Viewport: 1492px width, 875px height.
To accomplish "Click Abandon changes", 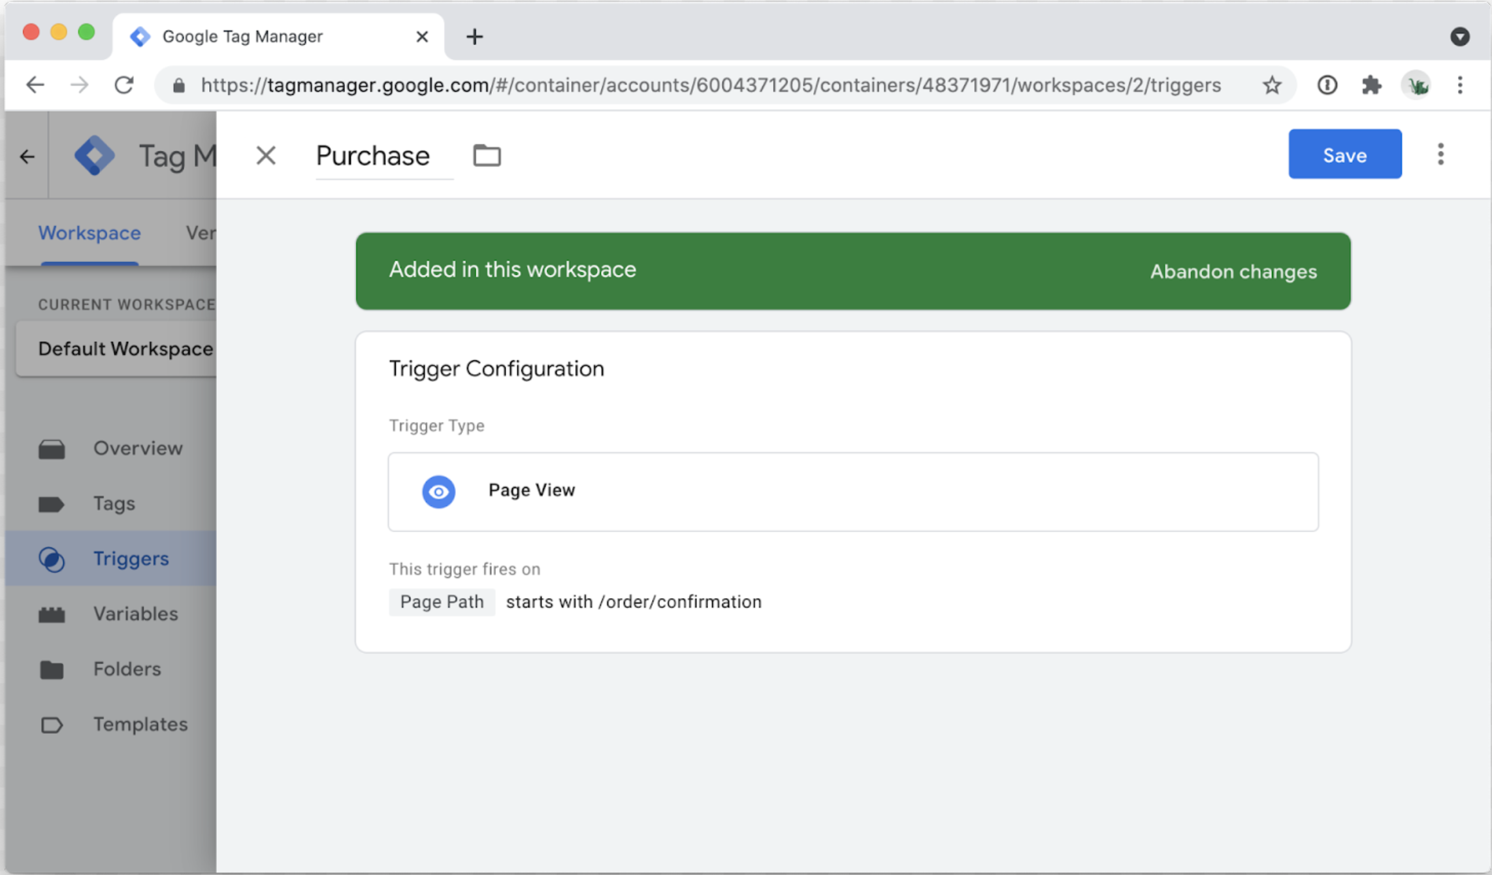I will 1233,272.
